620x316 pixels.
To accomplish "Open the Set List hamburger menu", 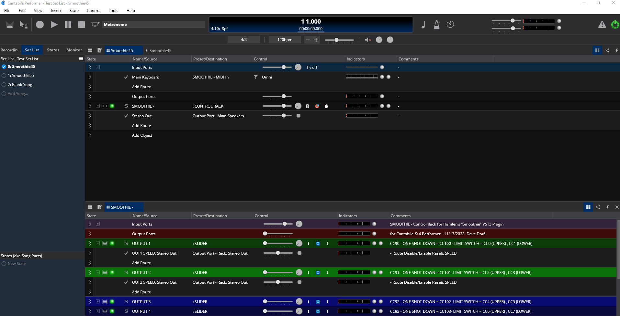I will pyautogui.click(x=81, y=58).
